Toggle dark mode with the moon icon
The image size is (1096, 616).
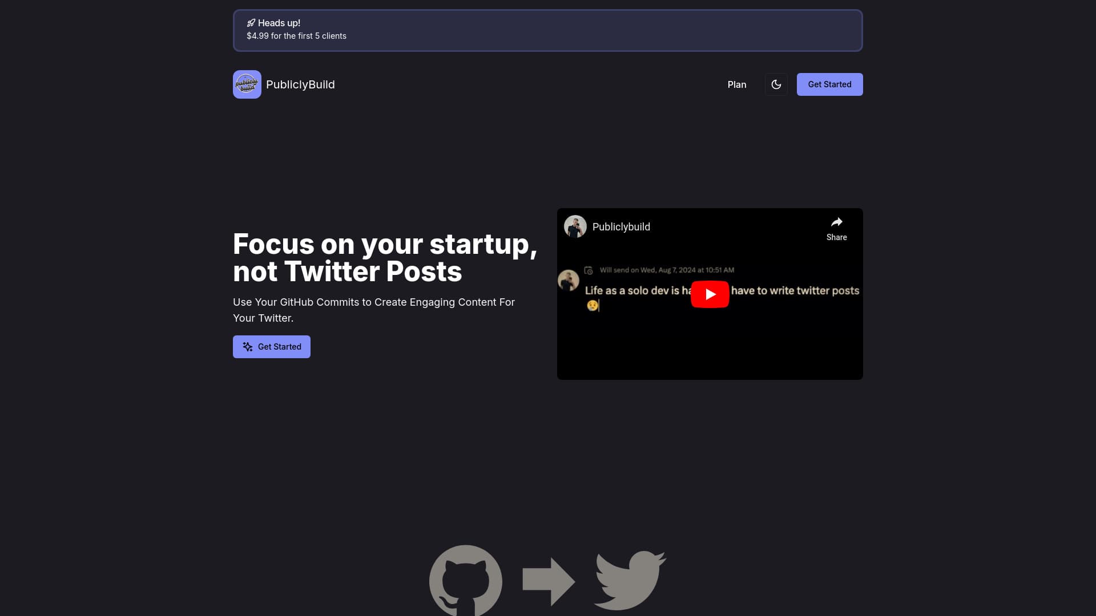(x=776, y=84)
